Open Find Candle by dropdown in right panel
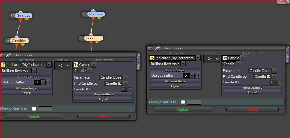Viewport: 290px width, 138px height. [x=274, y=77]
